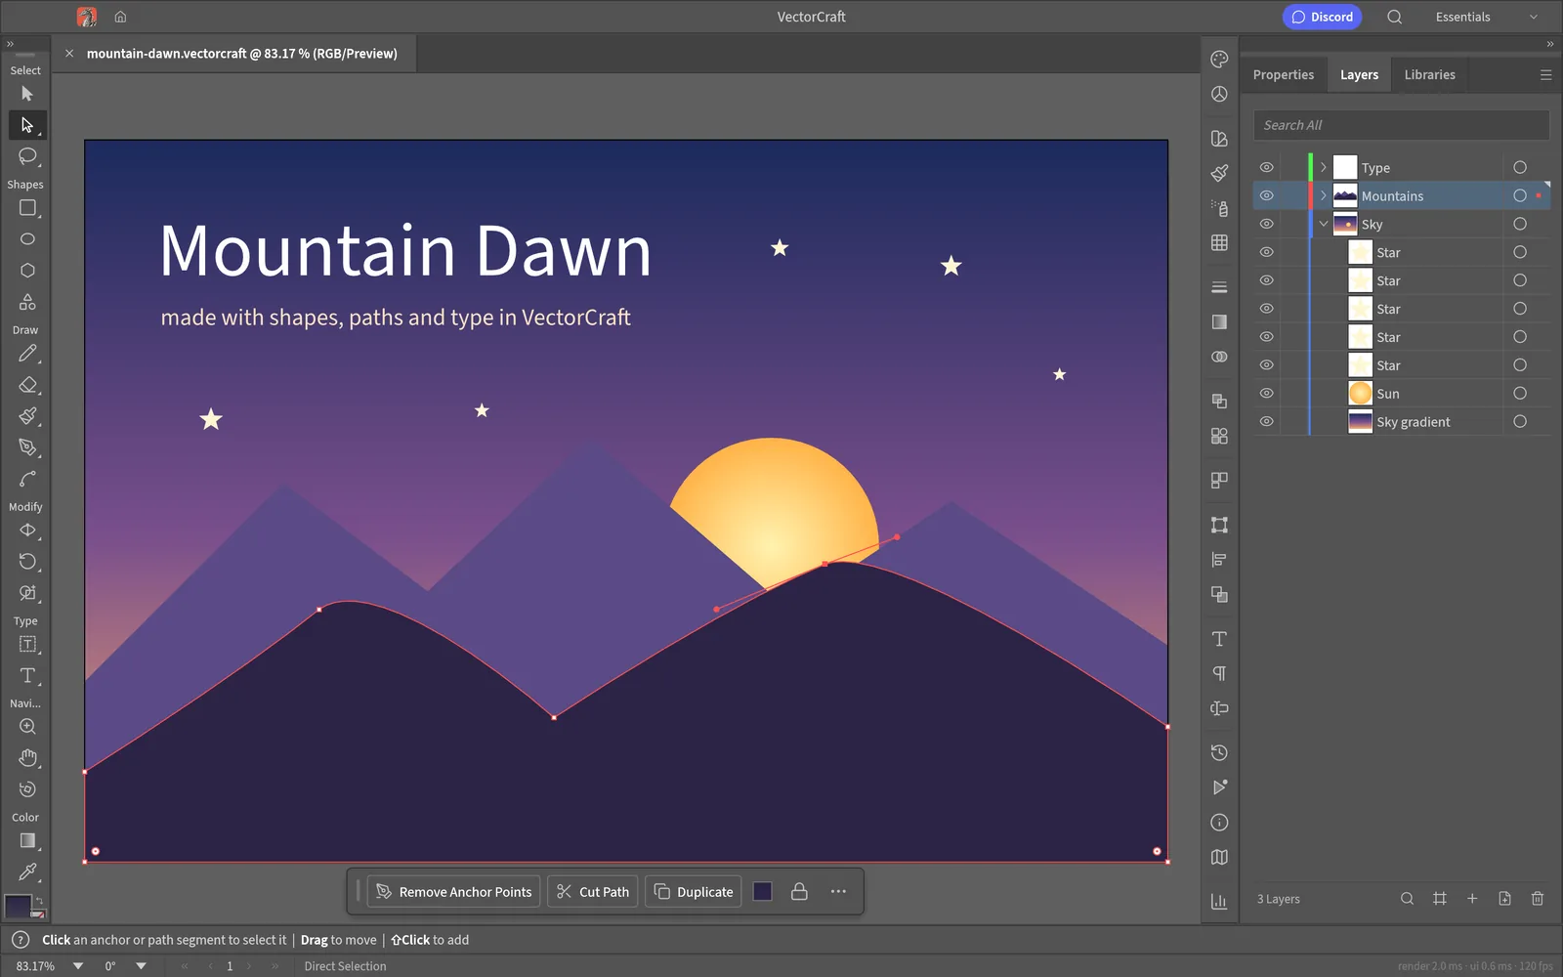Click the Cut Path button

593,892
